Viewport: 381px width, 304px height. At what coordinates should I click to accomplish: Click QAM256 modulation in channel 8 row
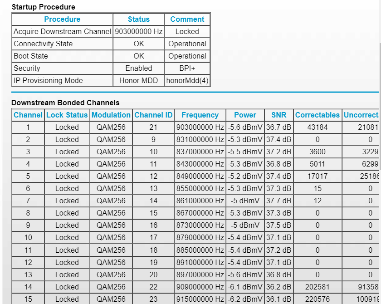click(111, 213)
